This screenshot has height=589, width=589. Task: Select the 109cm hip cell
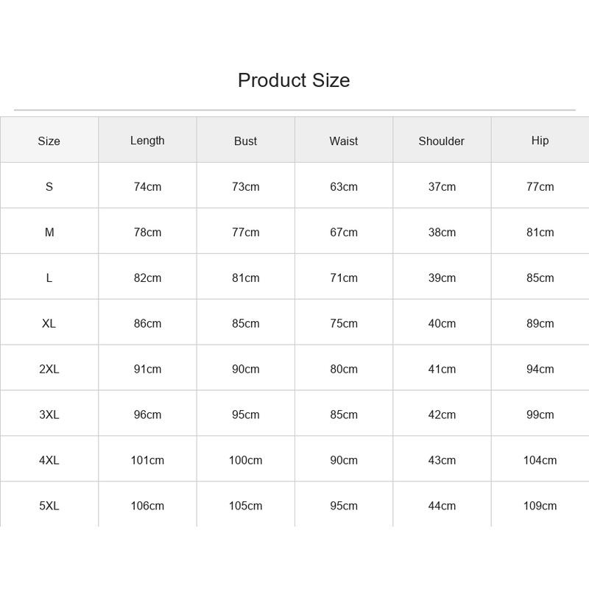(540, 506)
